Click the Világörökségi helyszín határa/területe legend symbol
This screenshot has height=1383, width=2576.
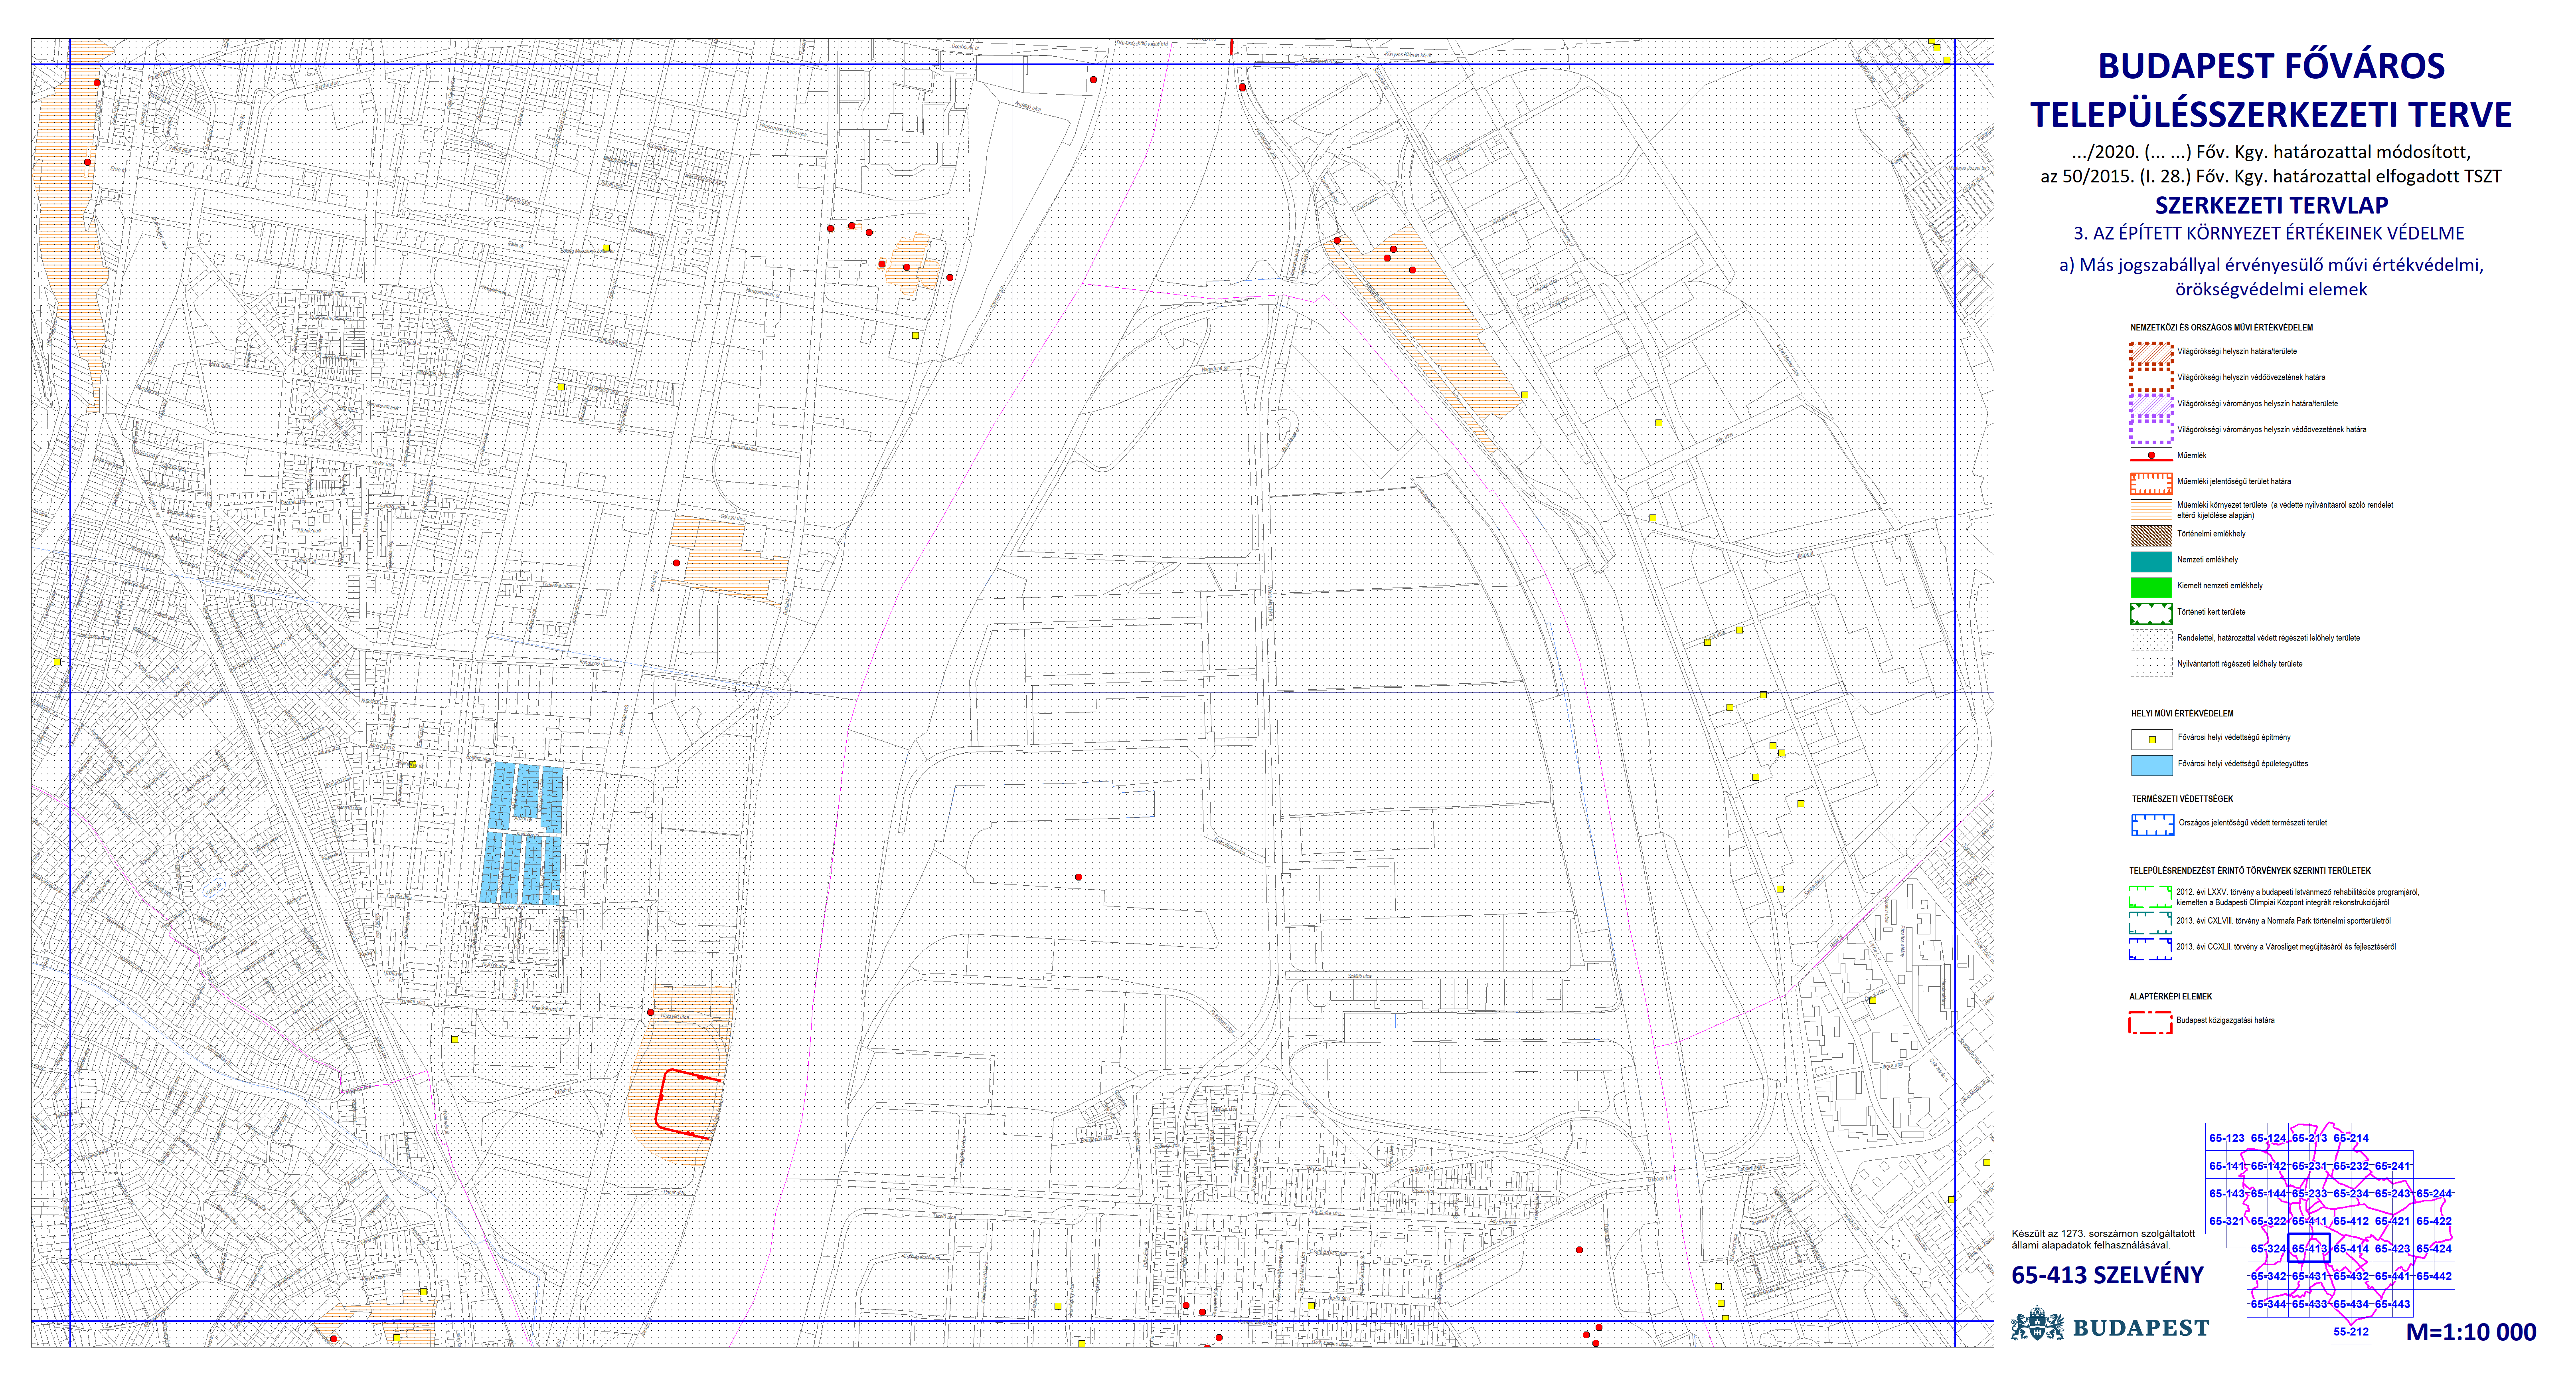pos(2151,352)
